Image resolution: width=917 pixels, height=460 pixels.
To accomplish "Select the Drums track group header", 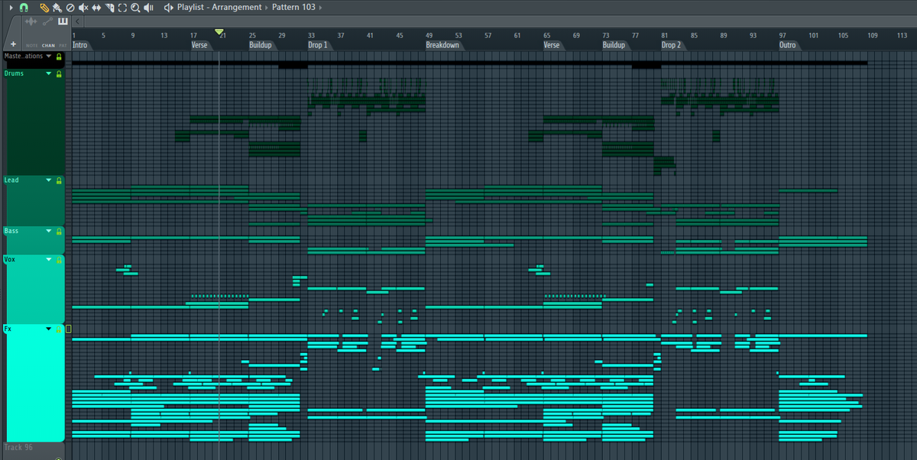I will click(34, 122).
